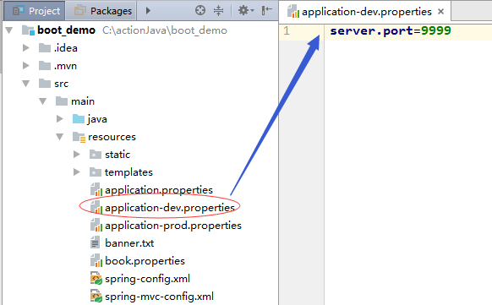Viewport: 492px width, 305px height.
Task: Click the 9999 value in editor
Action: coord(436,30)
